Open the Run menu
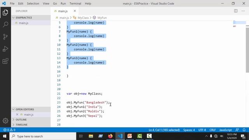The image size is (249, 140). tap(63, 3)
